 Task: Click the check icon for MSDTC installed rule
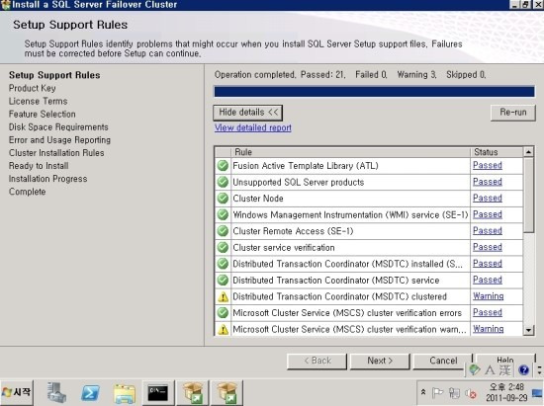click(223, 264)
